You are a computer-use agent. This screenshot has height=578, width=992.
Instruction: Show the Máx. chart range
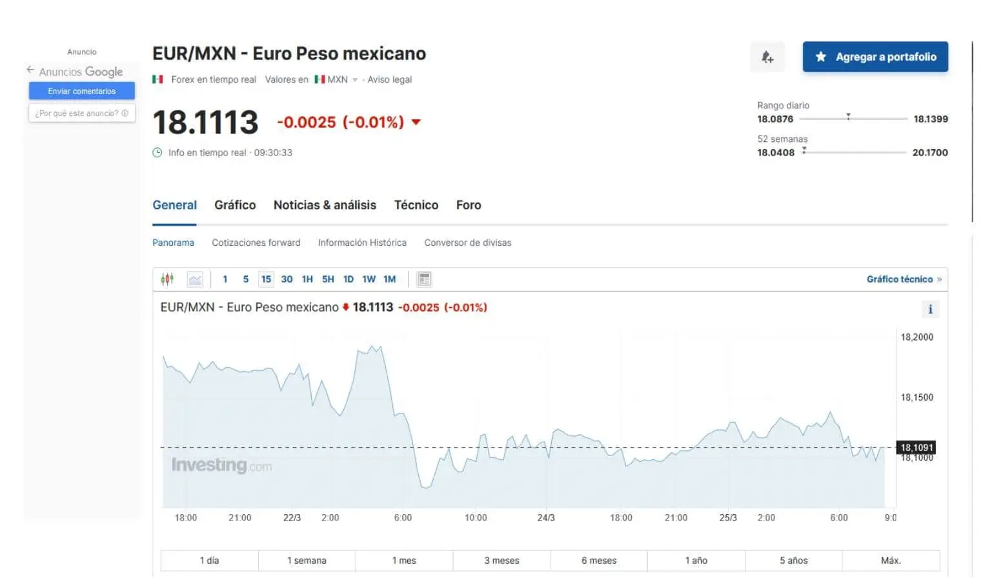(891, 561)
